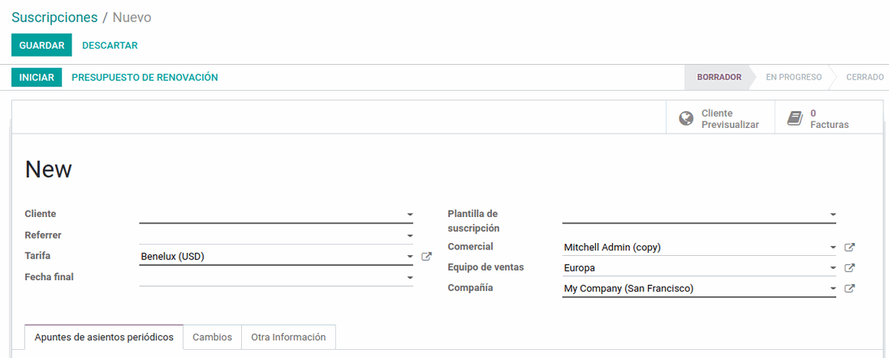Select the EN PROGRESO status stage
Image resolution: width=889 pixels, height=358 pixels.
coord(793,78)
